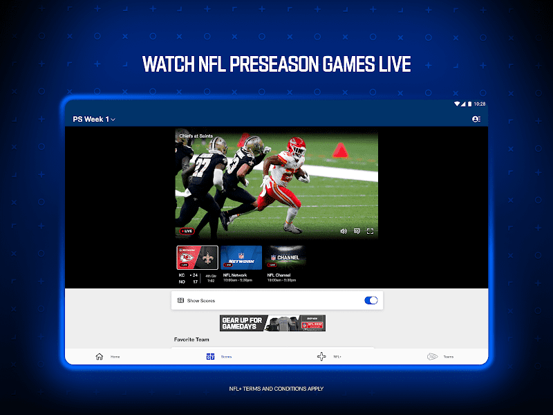Screen dimensions: 553x415
Task: Click the battery status icon
Action: [x=469, y=104]
